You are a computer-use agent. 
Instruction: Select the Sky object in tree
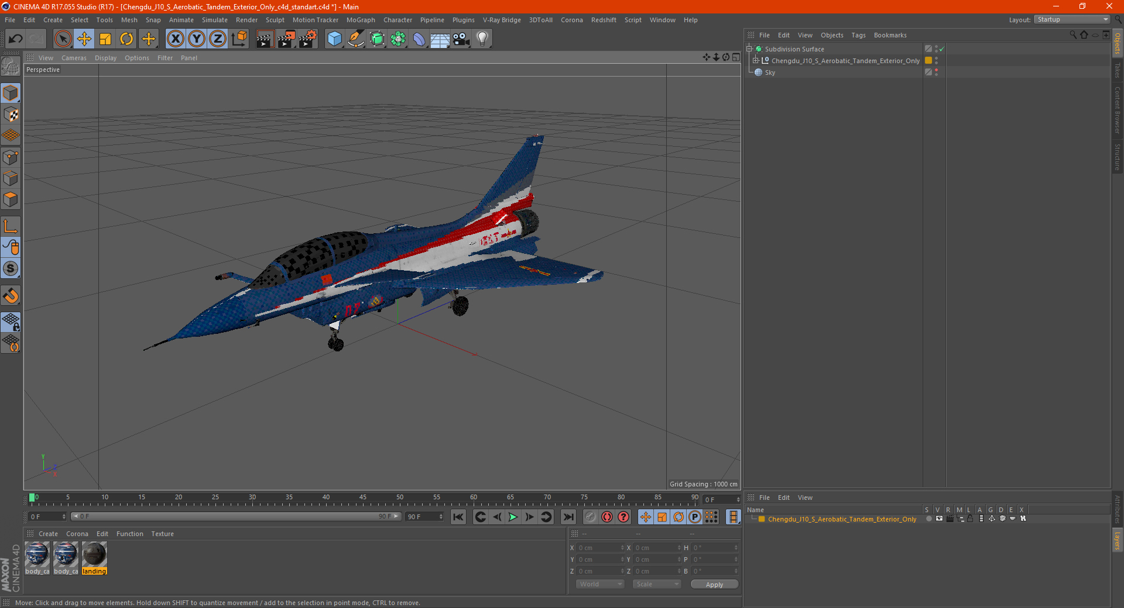(770, 72)
